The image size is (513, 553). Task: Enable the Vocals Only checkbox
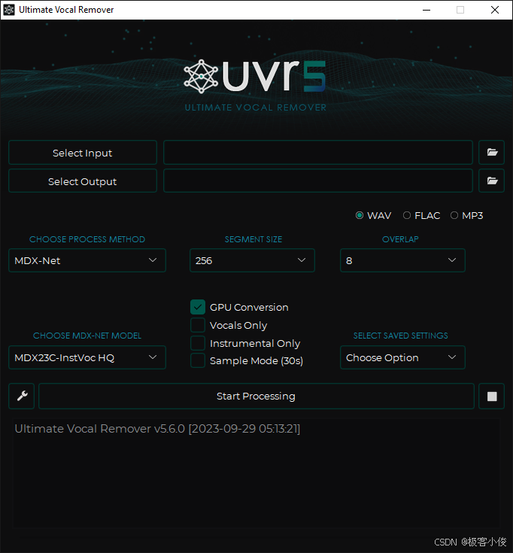pyautogui.click(x=198, y=325)
